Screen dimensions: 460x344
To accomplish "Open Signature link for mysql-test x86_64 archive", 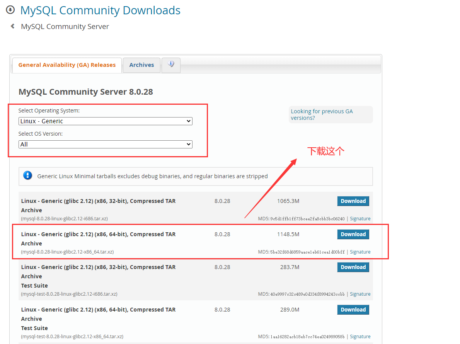I will [360, 336].
